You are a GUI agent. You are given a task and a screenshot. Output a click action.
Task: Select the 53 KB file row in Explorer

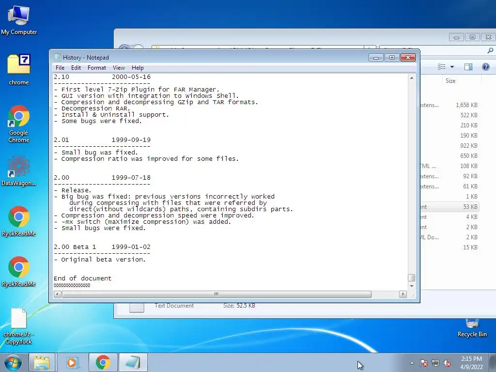[x=450, y=206]
